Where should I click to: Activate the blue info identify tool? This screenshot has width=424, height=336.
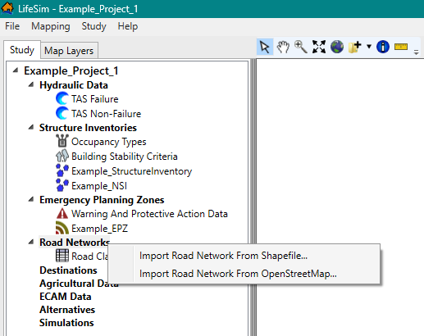coord(383,47)
